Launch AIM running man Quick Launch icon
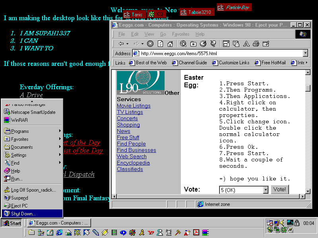The width and height of the screenshot is (318, 238). pos(142,232)
